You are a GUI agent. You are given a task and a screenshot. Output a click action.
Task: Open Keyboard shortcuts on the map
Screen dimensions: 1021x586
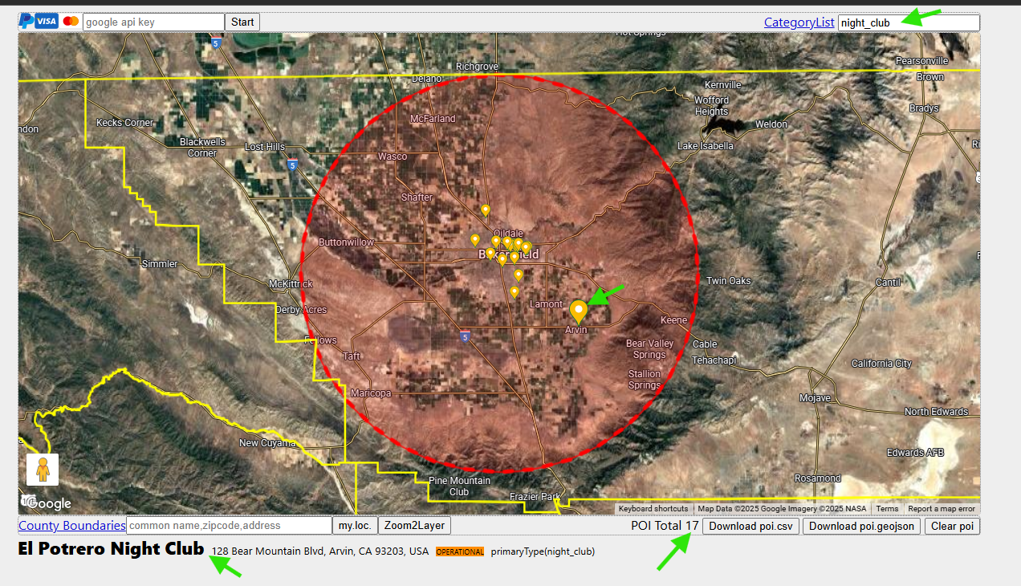(653, 509)
